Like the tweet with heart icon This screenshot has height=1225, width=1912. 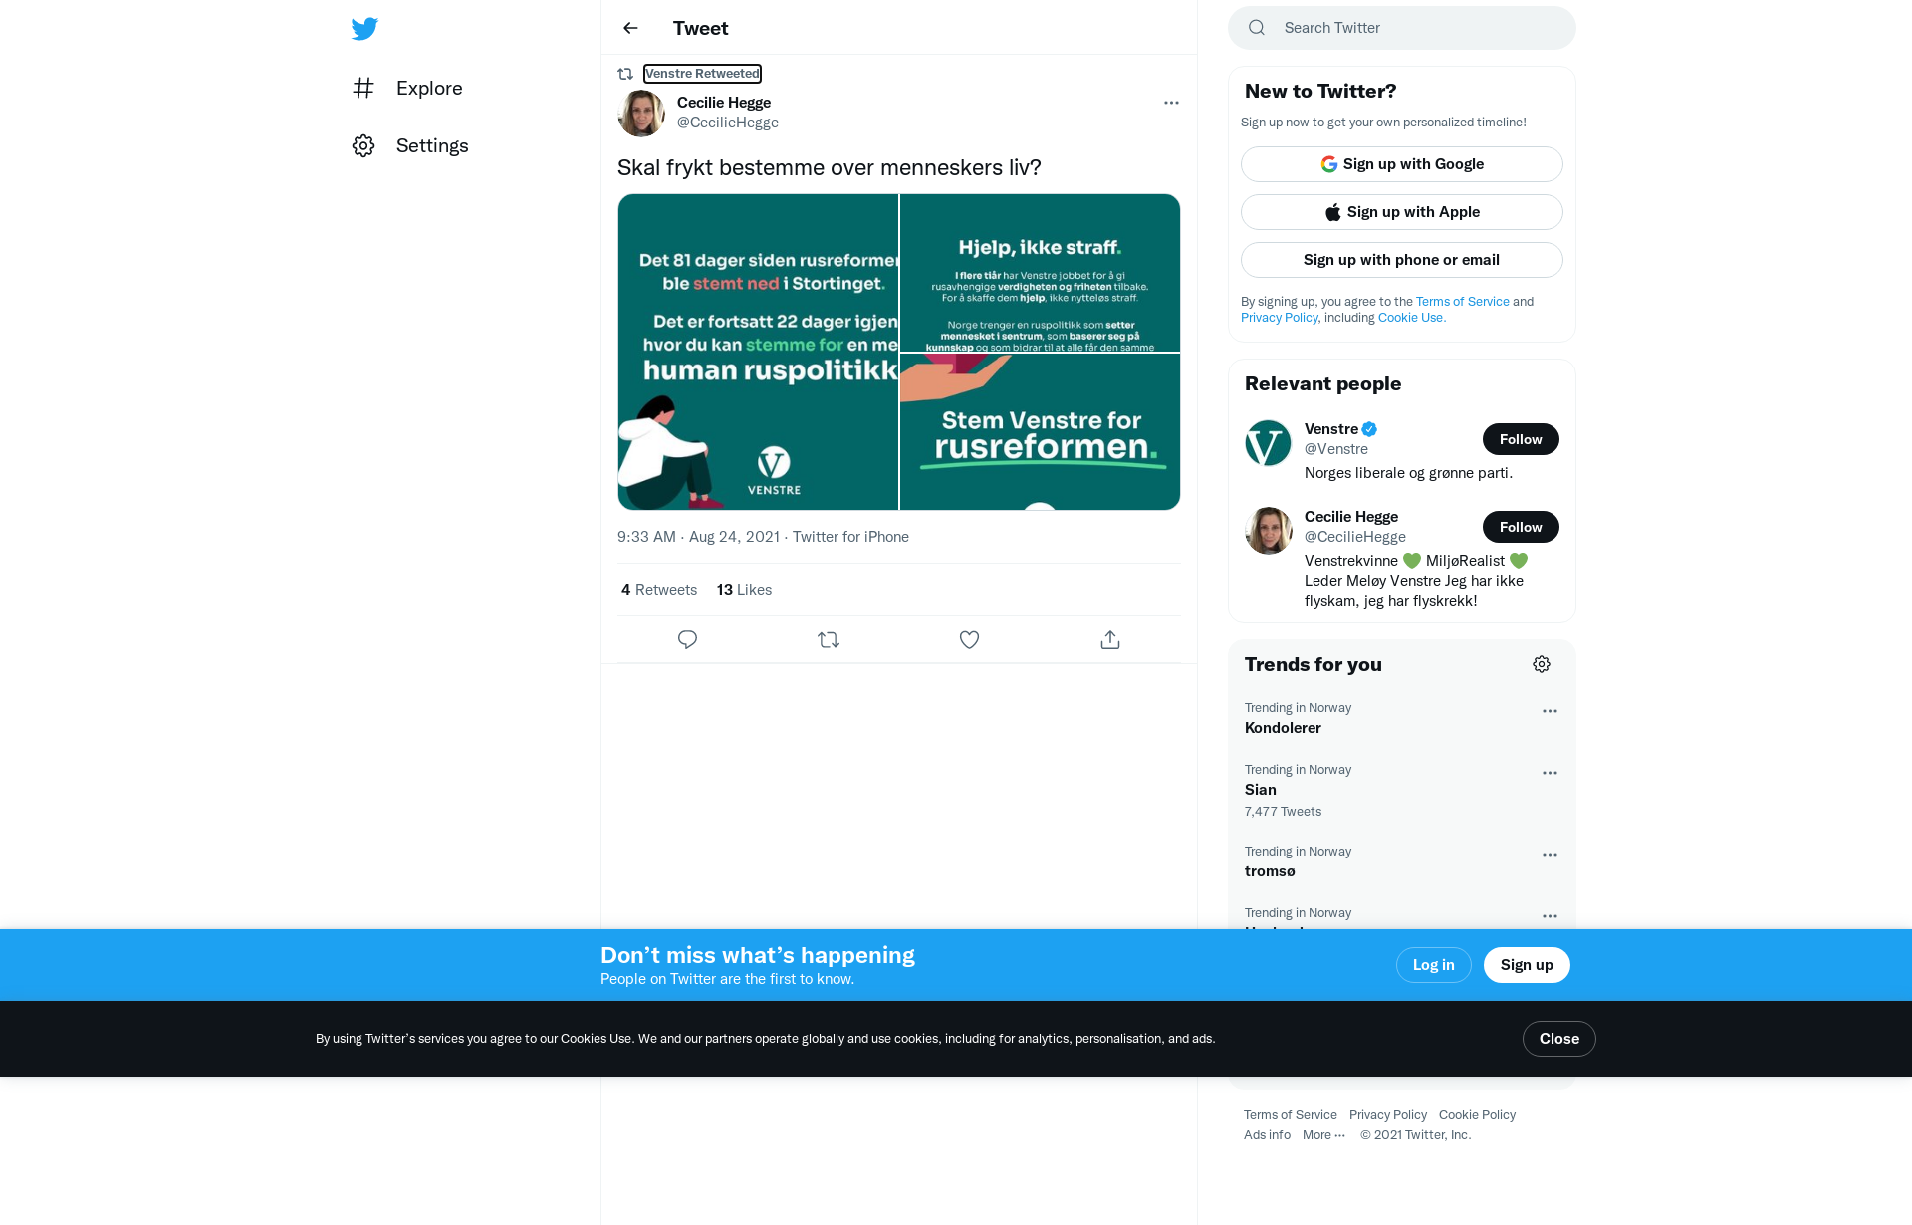[x=969, y=640]
